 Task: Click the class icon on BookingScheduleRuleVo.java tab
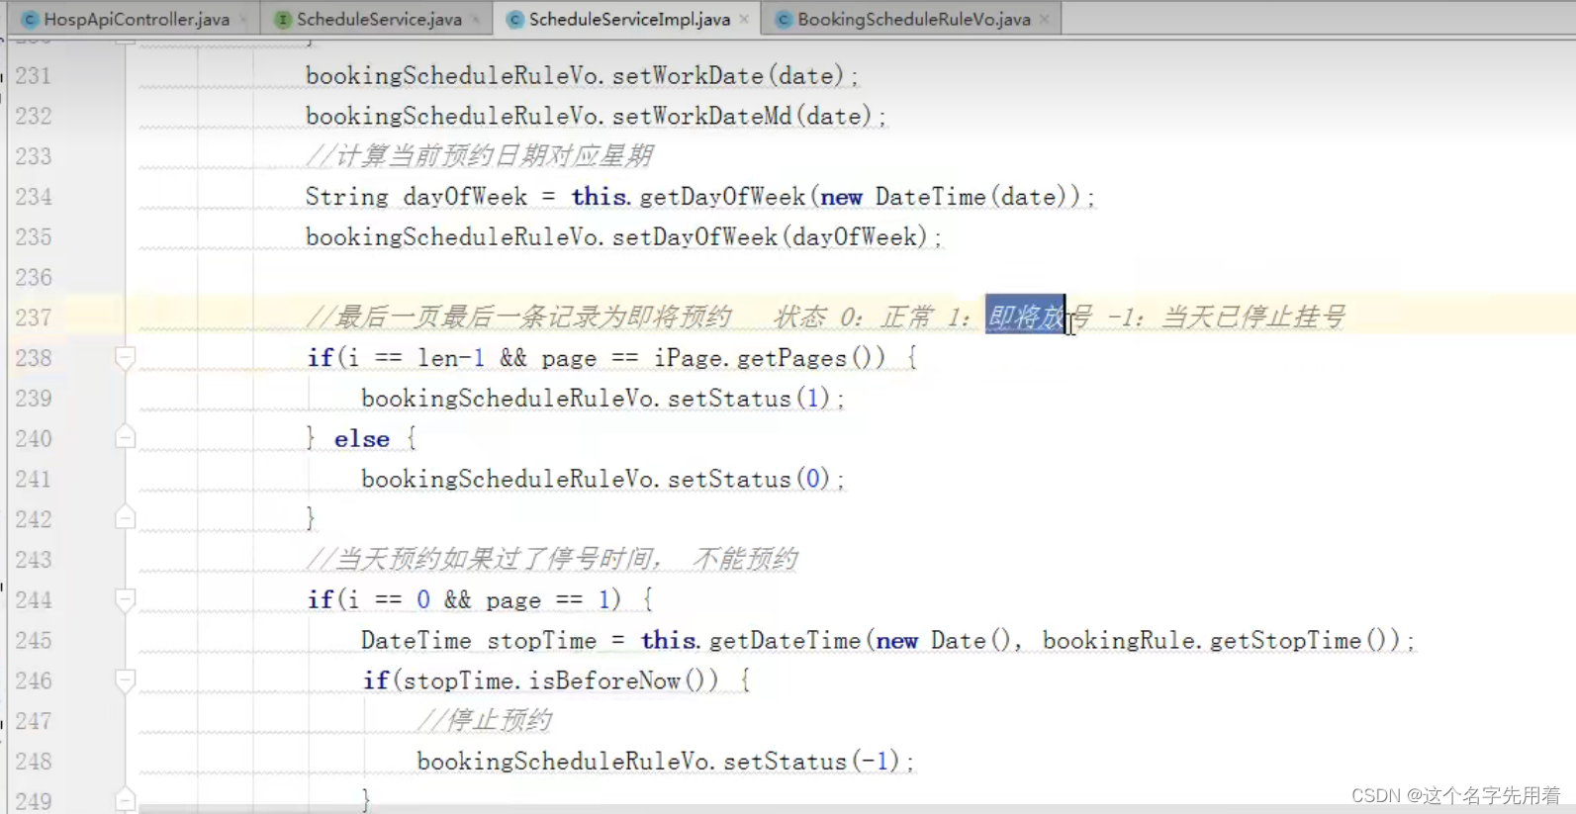point(784,20)
